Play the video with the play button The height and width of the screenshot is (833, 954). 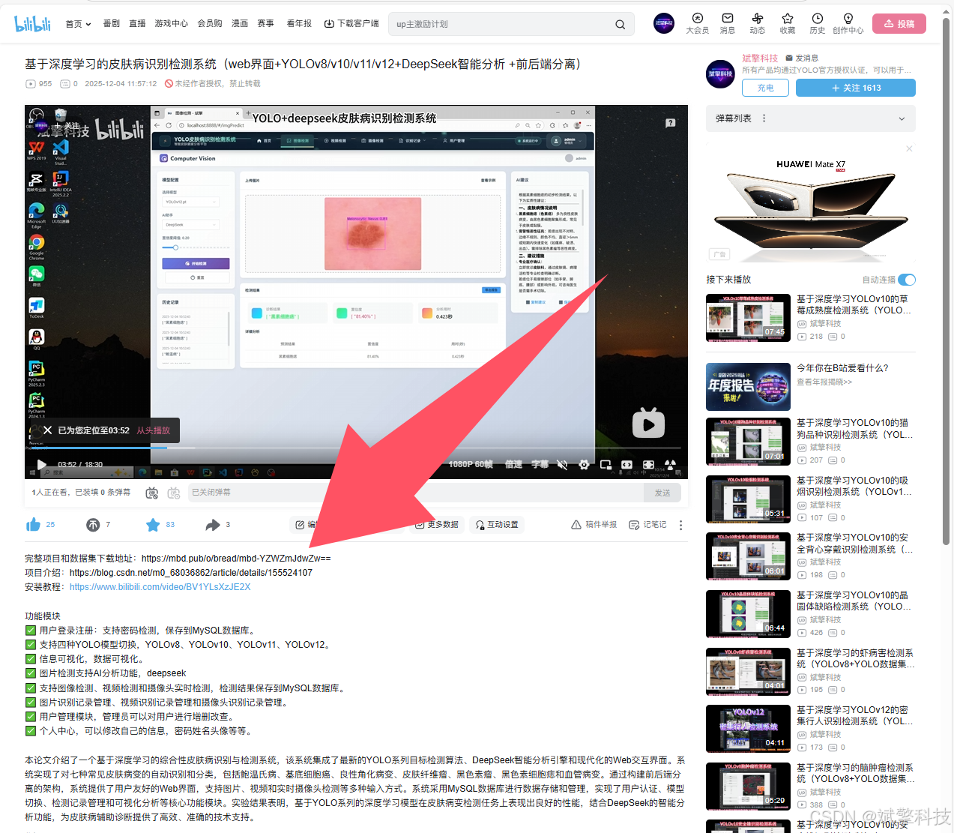point(42,465)
